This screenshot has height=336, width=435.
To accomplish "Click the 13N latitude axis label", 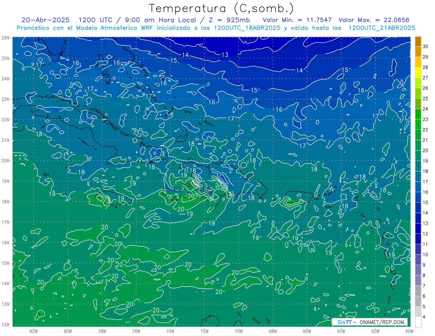I will click(5, 304).
